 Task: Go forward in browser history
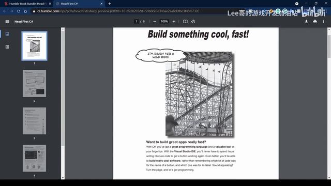11,11
